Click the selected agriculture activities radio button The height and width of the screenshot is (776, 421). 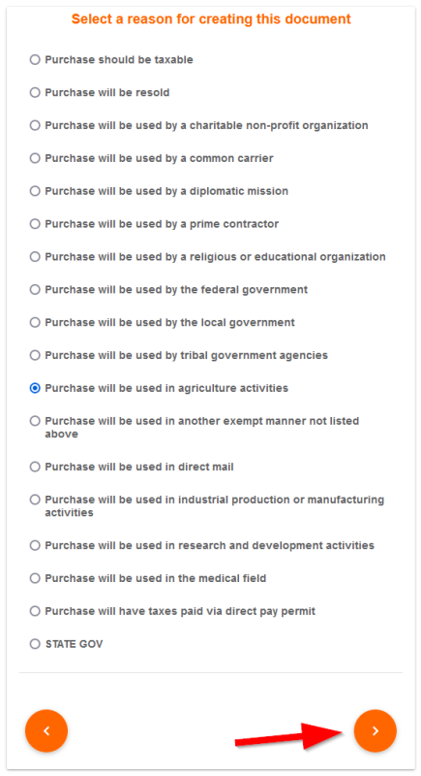click(35, 388)
